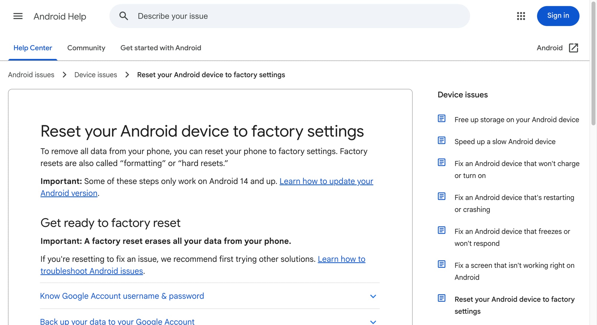The width and height of the screenshot is (597, 325).
Task: Open Speed up a slow Android device
Action: point(505,142)
